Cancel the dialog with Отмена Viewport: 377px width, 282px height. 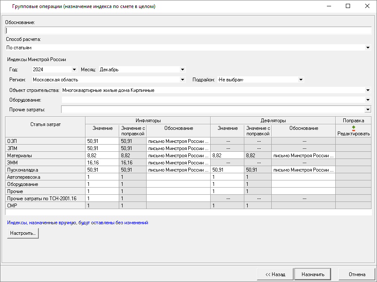pyautogui.click(x=357, y=274)
